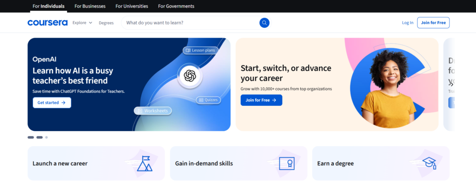The image size is (476, 183).
Task: Select the Lesson plans chip in banner
Action: click(200, 50)
